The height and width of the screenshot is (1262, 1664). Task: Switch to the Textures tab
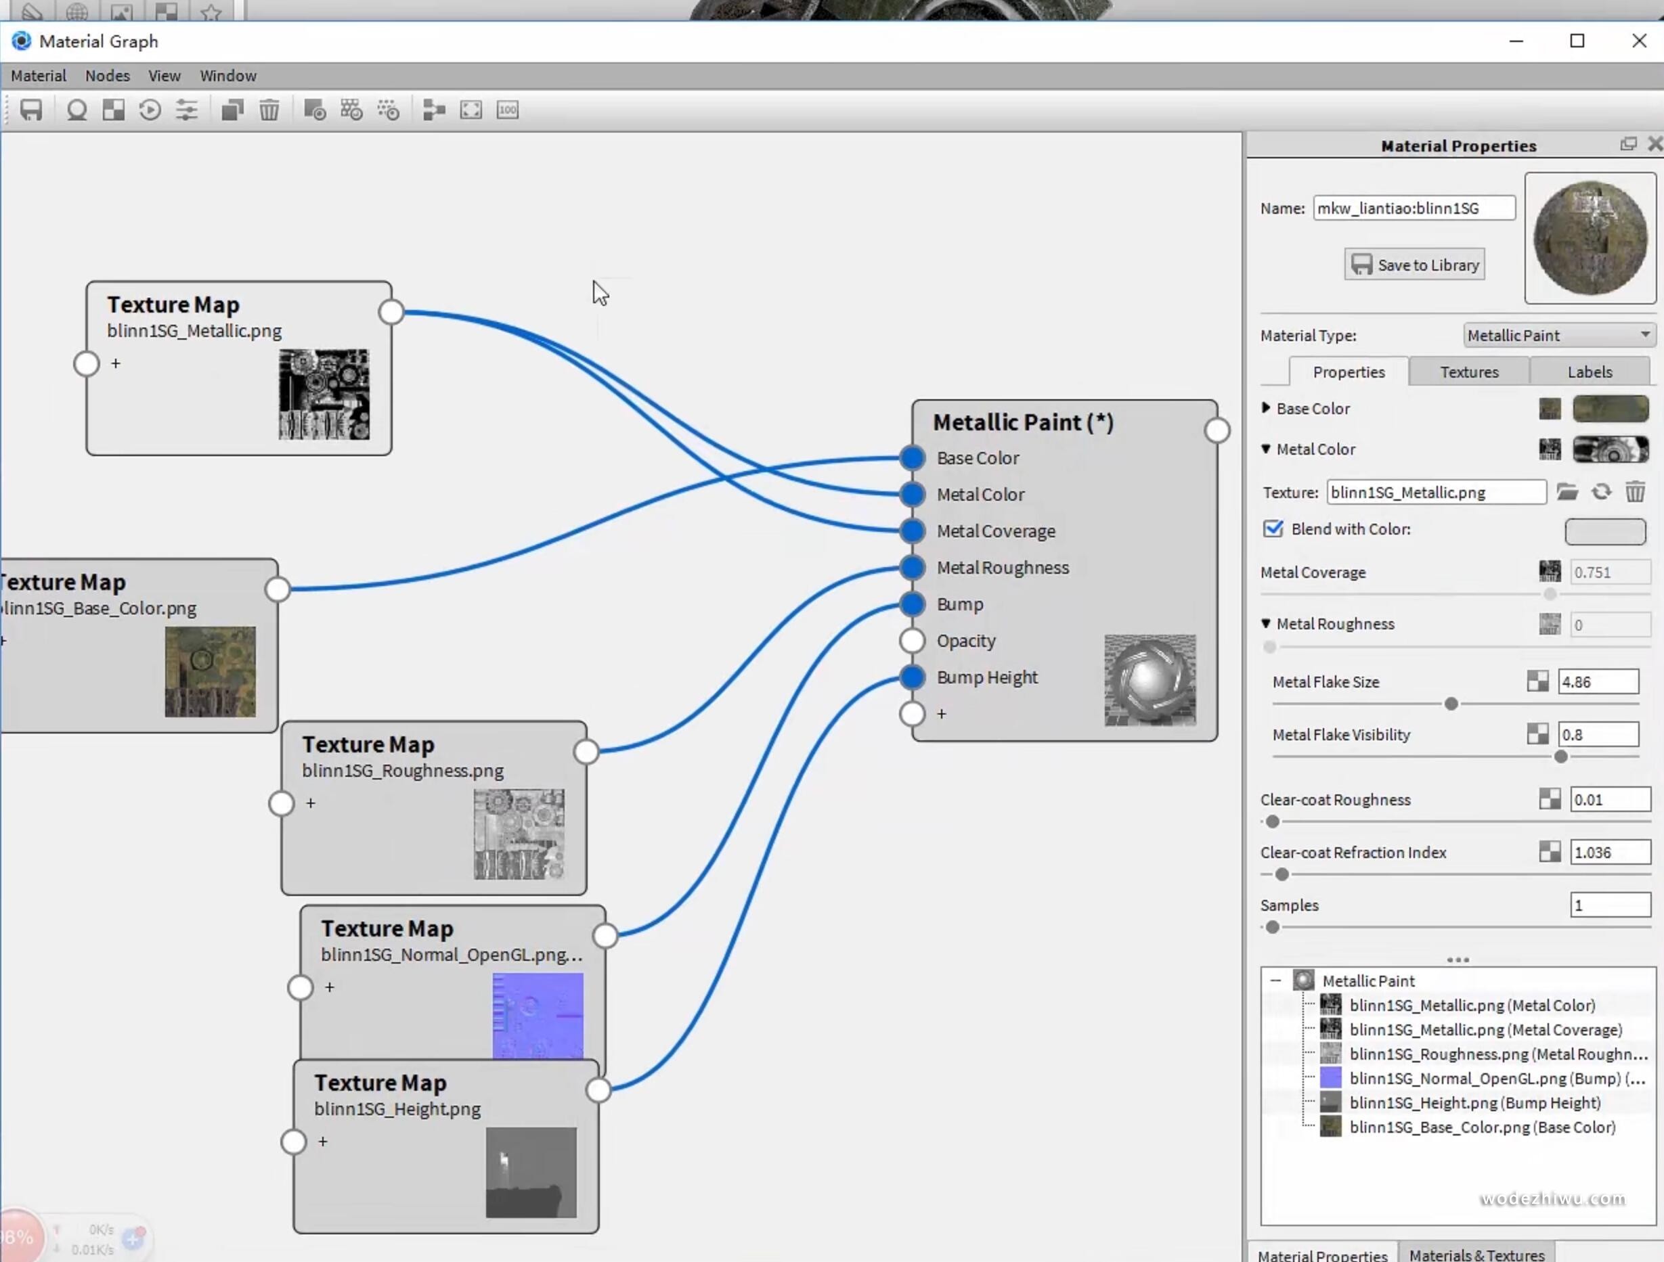click(x=1468, y=372)
